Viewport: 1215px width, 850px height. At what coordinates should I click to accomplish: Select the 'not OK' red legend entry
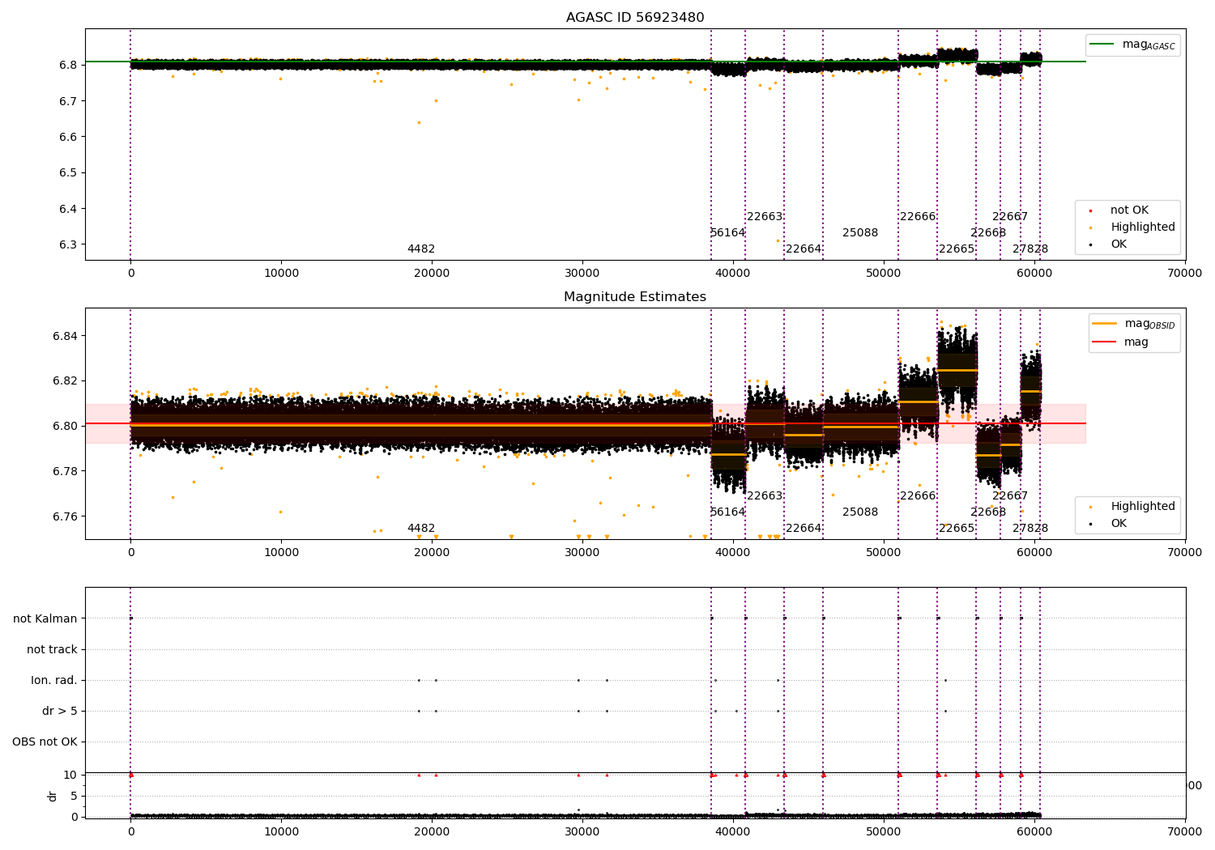click(x=1119, y=210)
